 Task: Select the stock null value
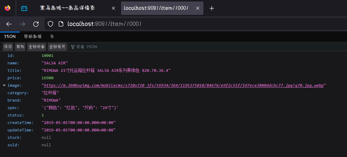(46, 138)
